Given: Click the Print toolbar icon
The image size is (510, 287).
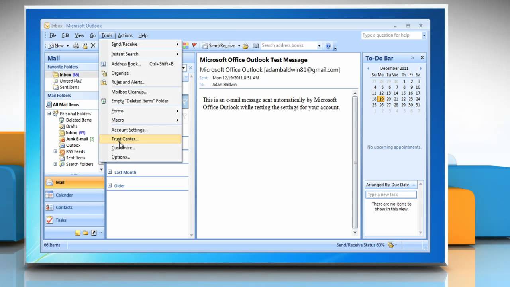Looking at the screenshot, I should coord(76,46).
